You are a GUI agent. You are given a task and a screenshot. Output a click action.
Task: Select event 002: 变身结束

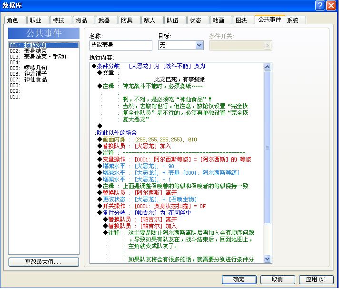[44, 51]
